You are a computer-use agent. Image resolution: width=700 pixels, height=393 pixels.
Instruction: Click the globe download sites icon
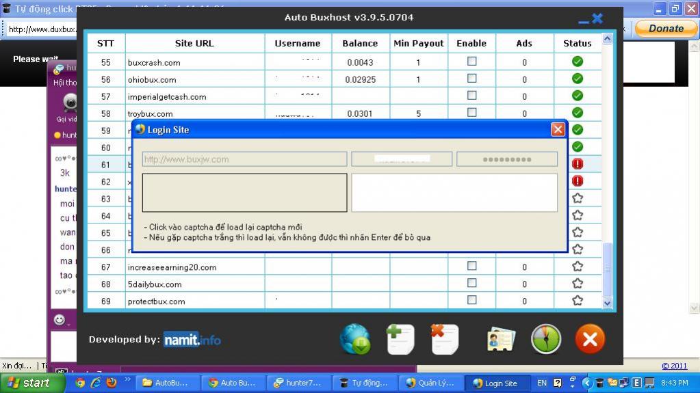355,340
